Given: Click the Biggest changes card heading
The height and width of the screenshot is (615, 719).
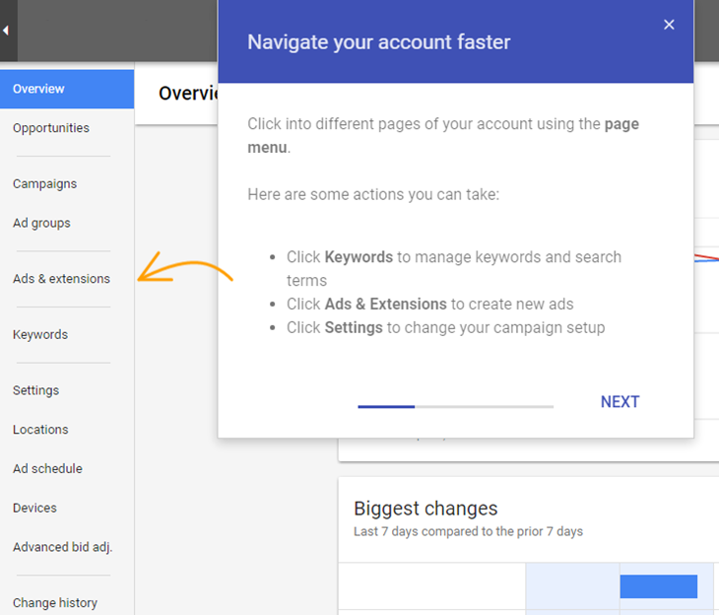Looking at the screenshot, I should [425, 509].
